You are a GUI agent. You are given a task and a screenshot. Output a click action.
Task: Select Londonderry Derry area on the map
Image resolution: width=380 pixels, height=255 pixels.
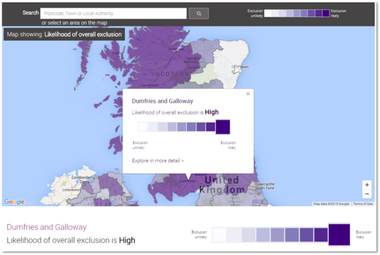[83, 180]
